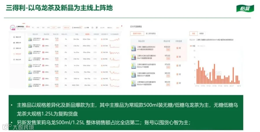Click the tallest orange bar in the sales chart

tap(198, 72)
